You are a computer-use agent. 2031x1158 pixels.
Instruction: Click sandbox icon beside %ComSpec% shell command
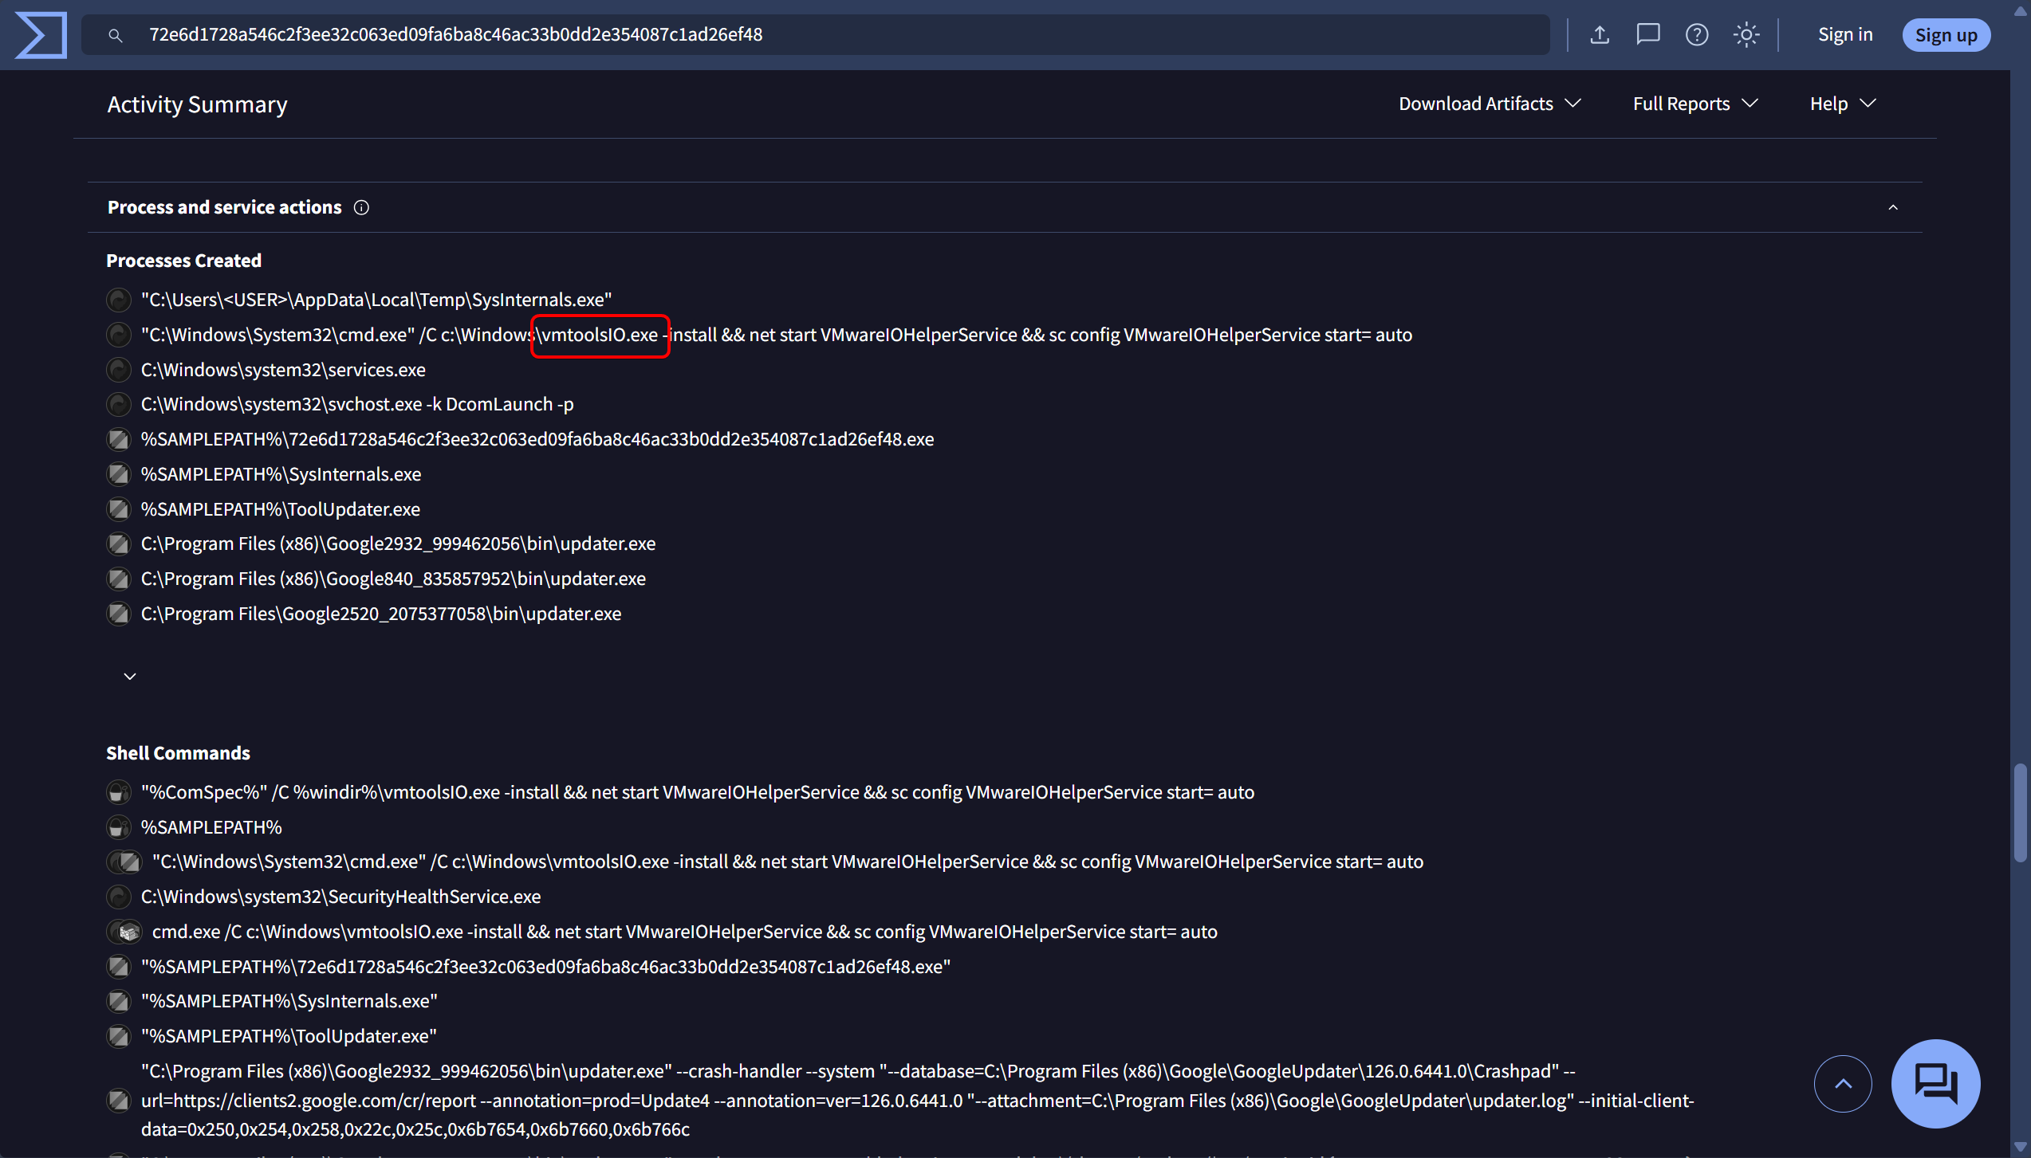tap(119, 792)
